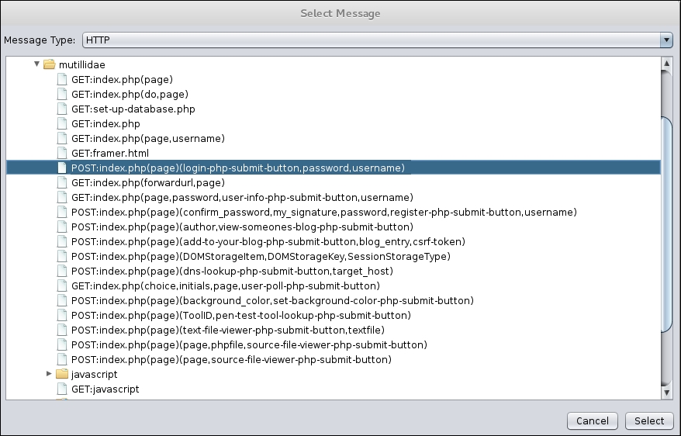The height and width of the screenshot is (436, 681).
Task: Collapse the mutillidae folder node
Action: [36, 65]
